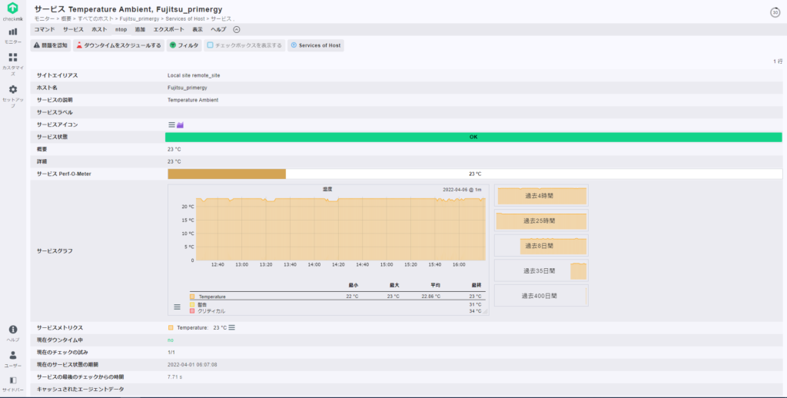Click the green OK service state bar
787x398 pixels.
(473, 137)
